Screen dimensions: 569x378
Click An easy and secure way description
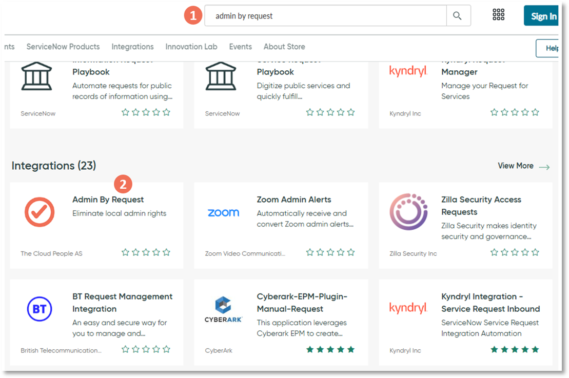(120, 328)
